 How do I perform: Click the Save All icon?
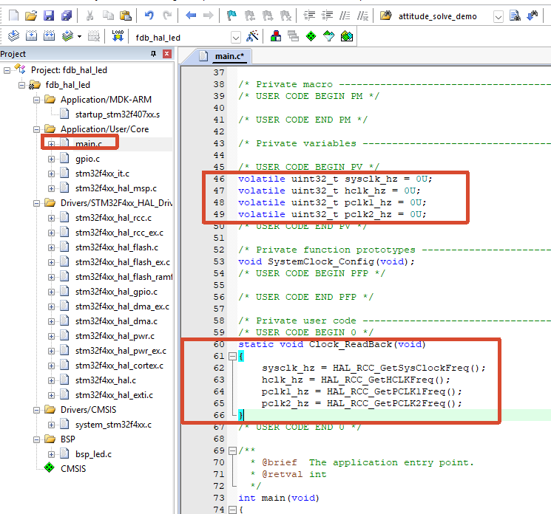67,16
